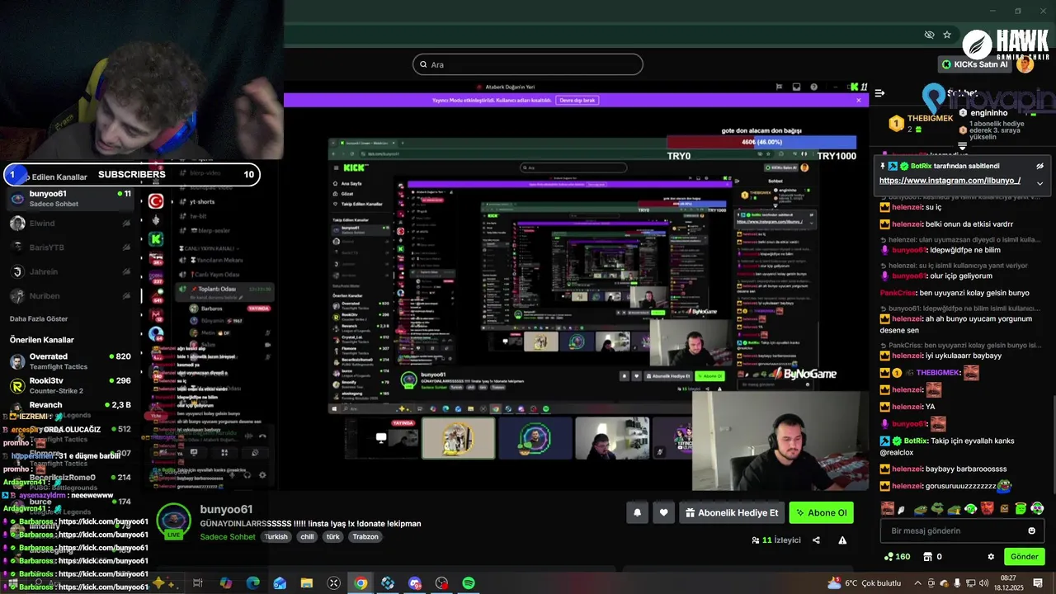Open Spotify on the taskbar
This screenshot has height=594, width=1056.
click(469, 583)
